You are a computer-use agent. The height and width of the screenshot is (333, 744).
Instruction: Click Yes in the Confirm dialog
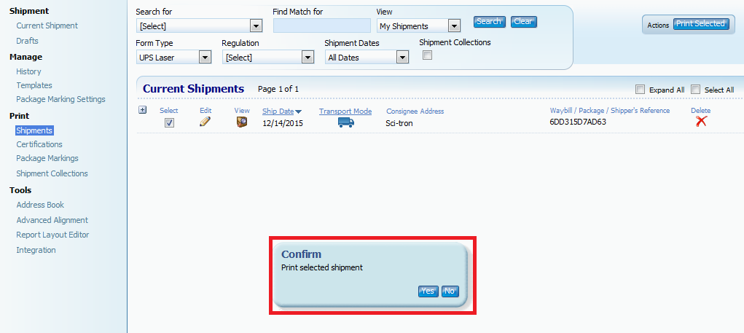coord(428,291)
